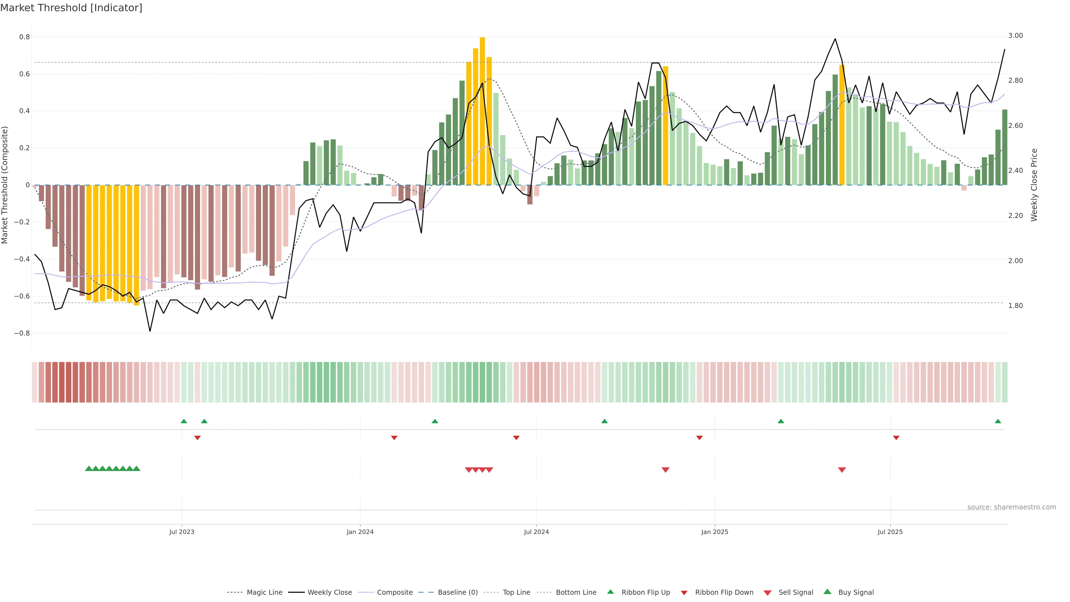Click the Ribbon Flip Down legend triangle
Screen dimensions: 1070x602
684,593
